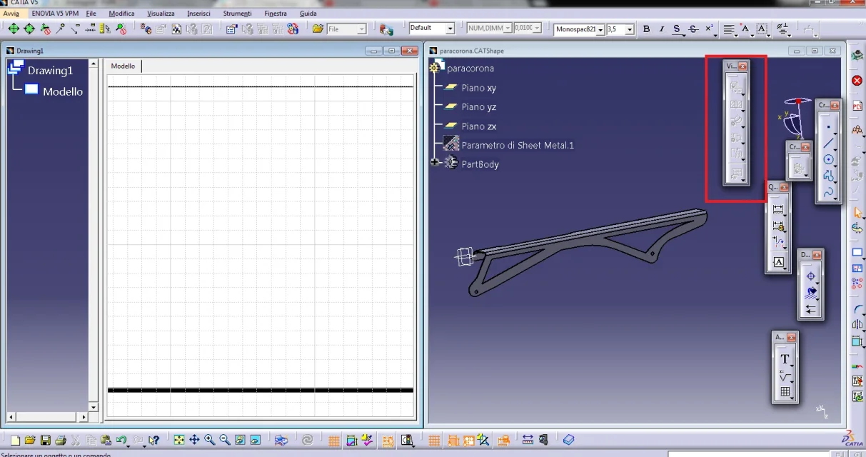Select Piano yz in specification tree
Viewport: 866px width, 457px height.
pos(478,107)
